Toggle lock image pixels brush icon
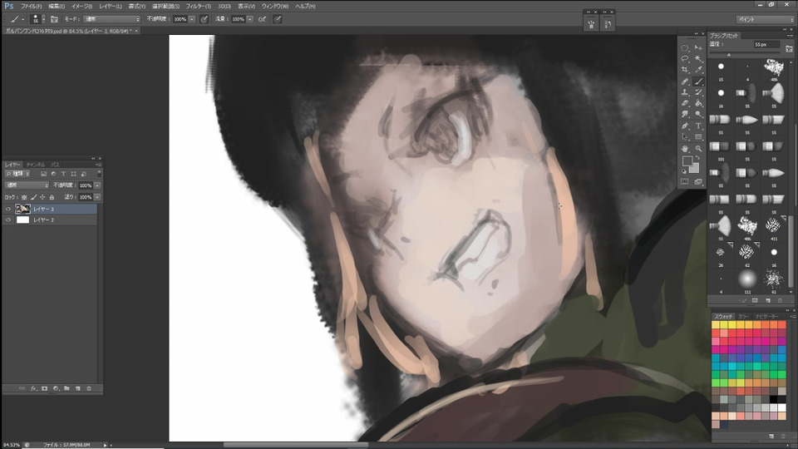798x449 pixels. click(x=33, y=197)
